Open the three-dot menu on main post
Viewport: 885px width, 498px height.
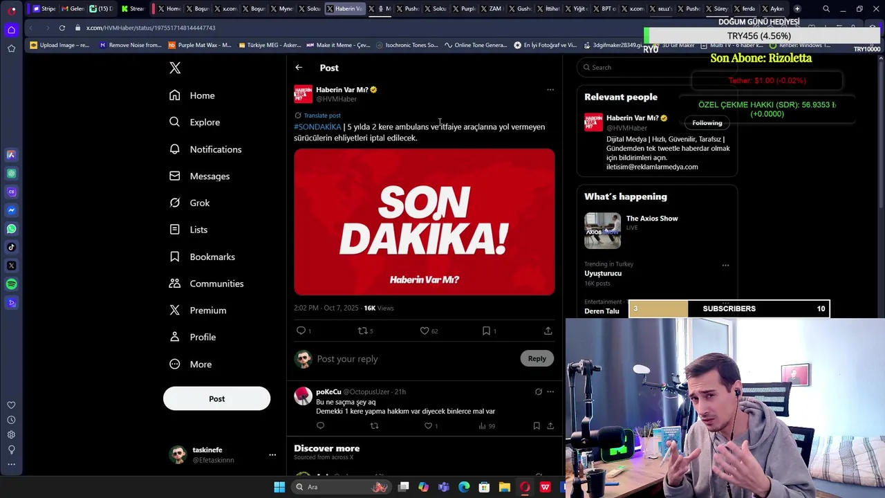point(550,90)
